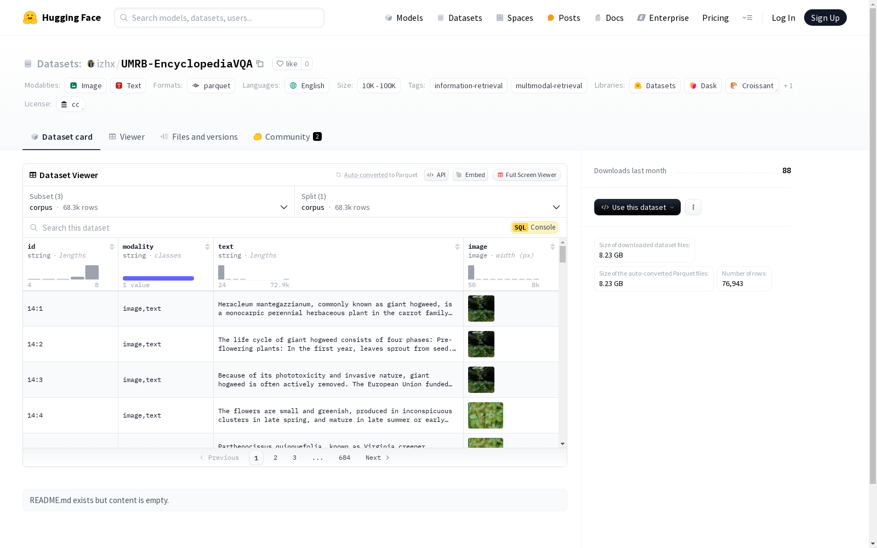This screenshot has height=548, width=877.
Task: Open the Posts page
Action: click(563, 18)
